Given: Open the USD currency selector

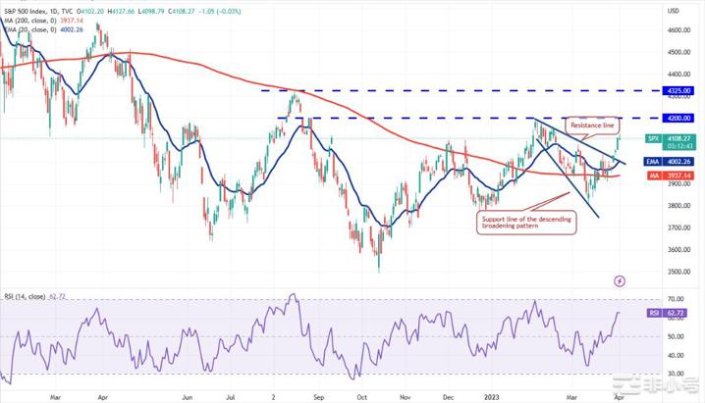Looking at the screenshot, I should [x=673, y=11].
